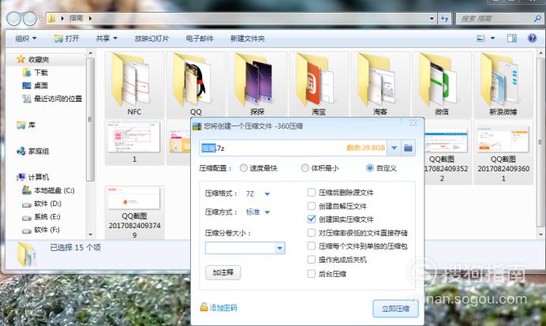Screen dimensions: 546x326
Task: Expand the archive path dropdown arrow
Action: 395,148
